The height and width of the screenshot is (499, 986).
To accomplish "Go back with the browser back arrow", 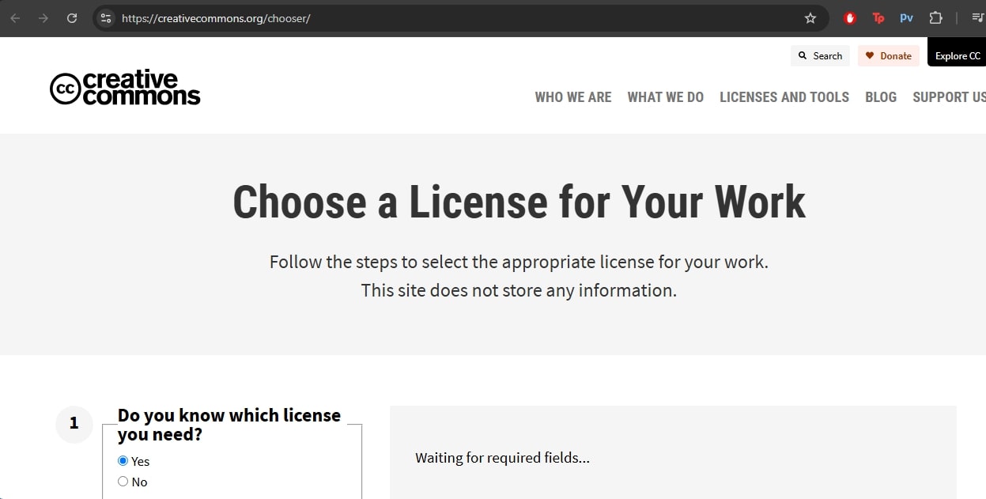I will coord(15,17).
